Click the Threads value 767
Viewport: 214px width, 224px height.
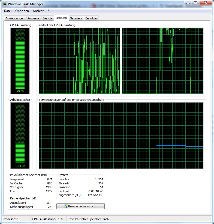[101, 183]
